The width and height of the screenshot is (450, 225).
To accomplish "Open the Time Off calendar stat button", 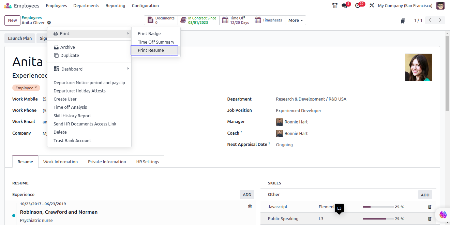I will (236, 20).
